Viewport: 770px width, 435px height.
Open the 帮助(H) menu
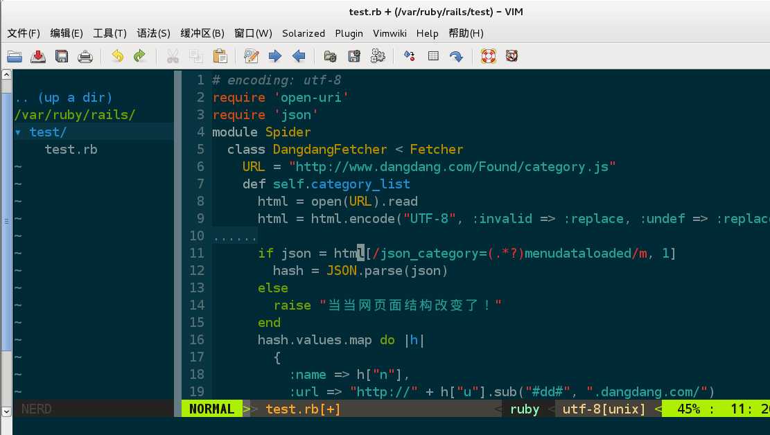coord(466,33)
